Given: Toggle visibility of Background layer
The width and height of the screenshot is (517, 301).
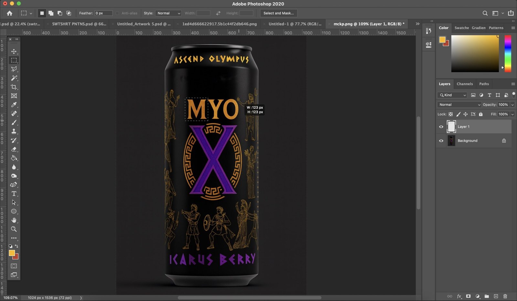Looking at the screenshot, I should point(441,141).
